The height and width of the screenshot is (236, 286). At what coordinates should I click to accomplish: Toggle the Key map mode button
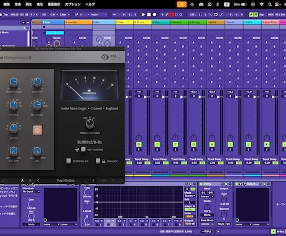261,14
